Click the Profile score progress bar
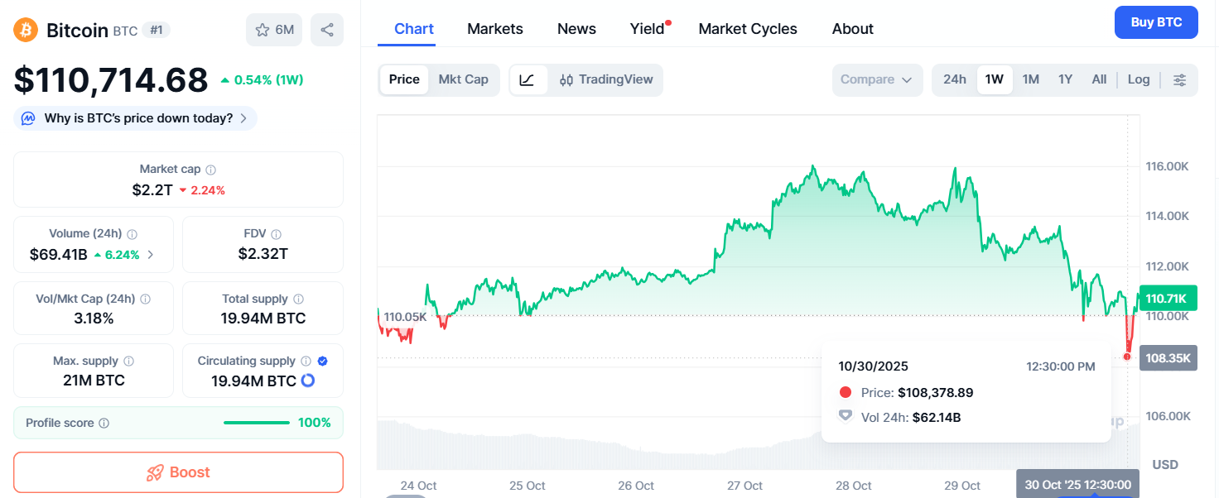Screen dimensions: 1219x498 [x=255, y=423]
